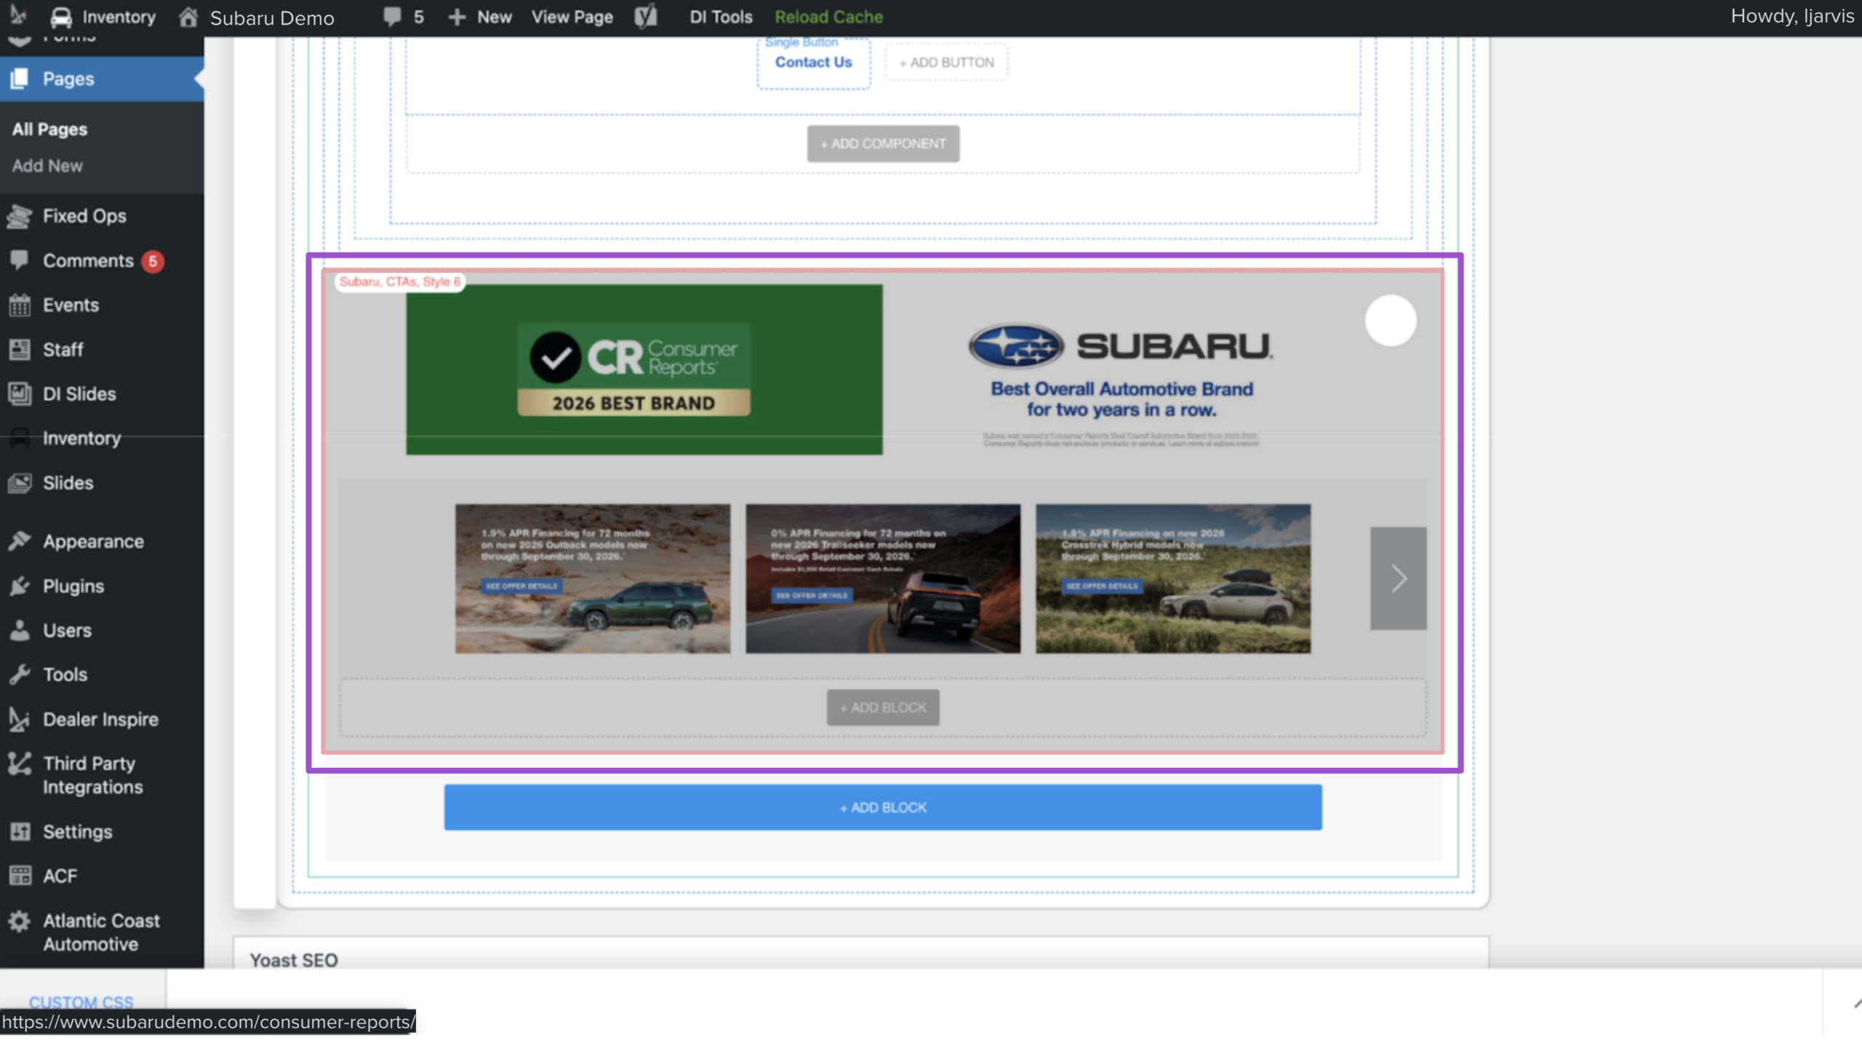
Task: Advance the offers carousel with right arrow
Action: pyautogui.click(x=1398, y=578)
